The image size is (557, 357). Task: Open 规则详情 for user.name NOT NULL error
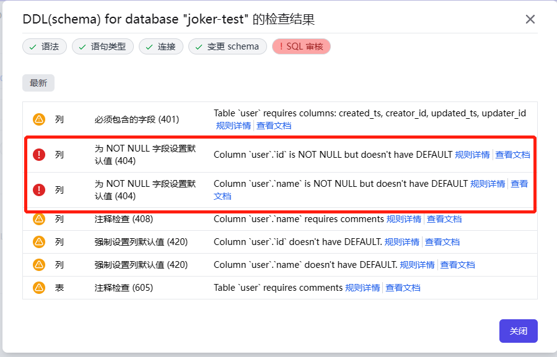[488, 184]
